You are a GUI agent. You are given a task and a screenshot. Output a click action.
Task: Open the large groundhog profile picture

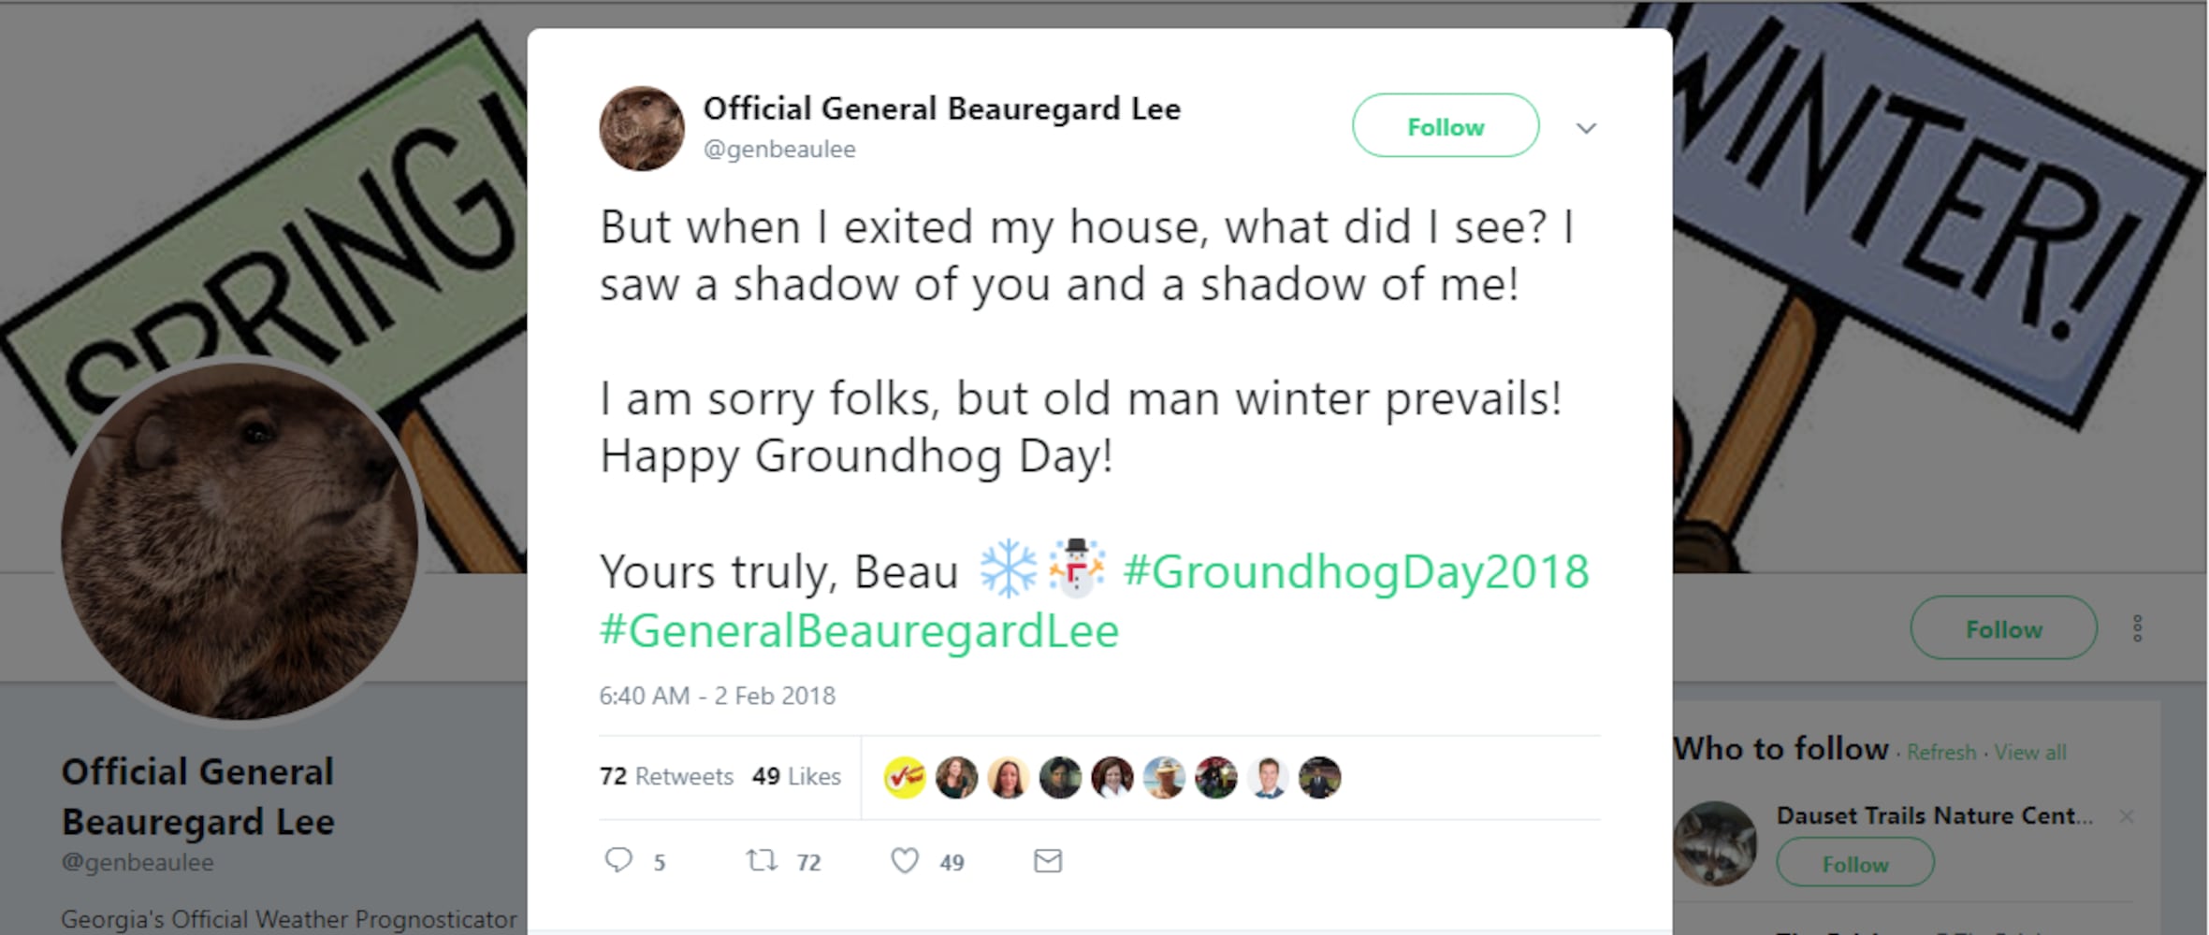(x=240, y=542)
